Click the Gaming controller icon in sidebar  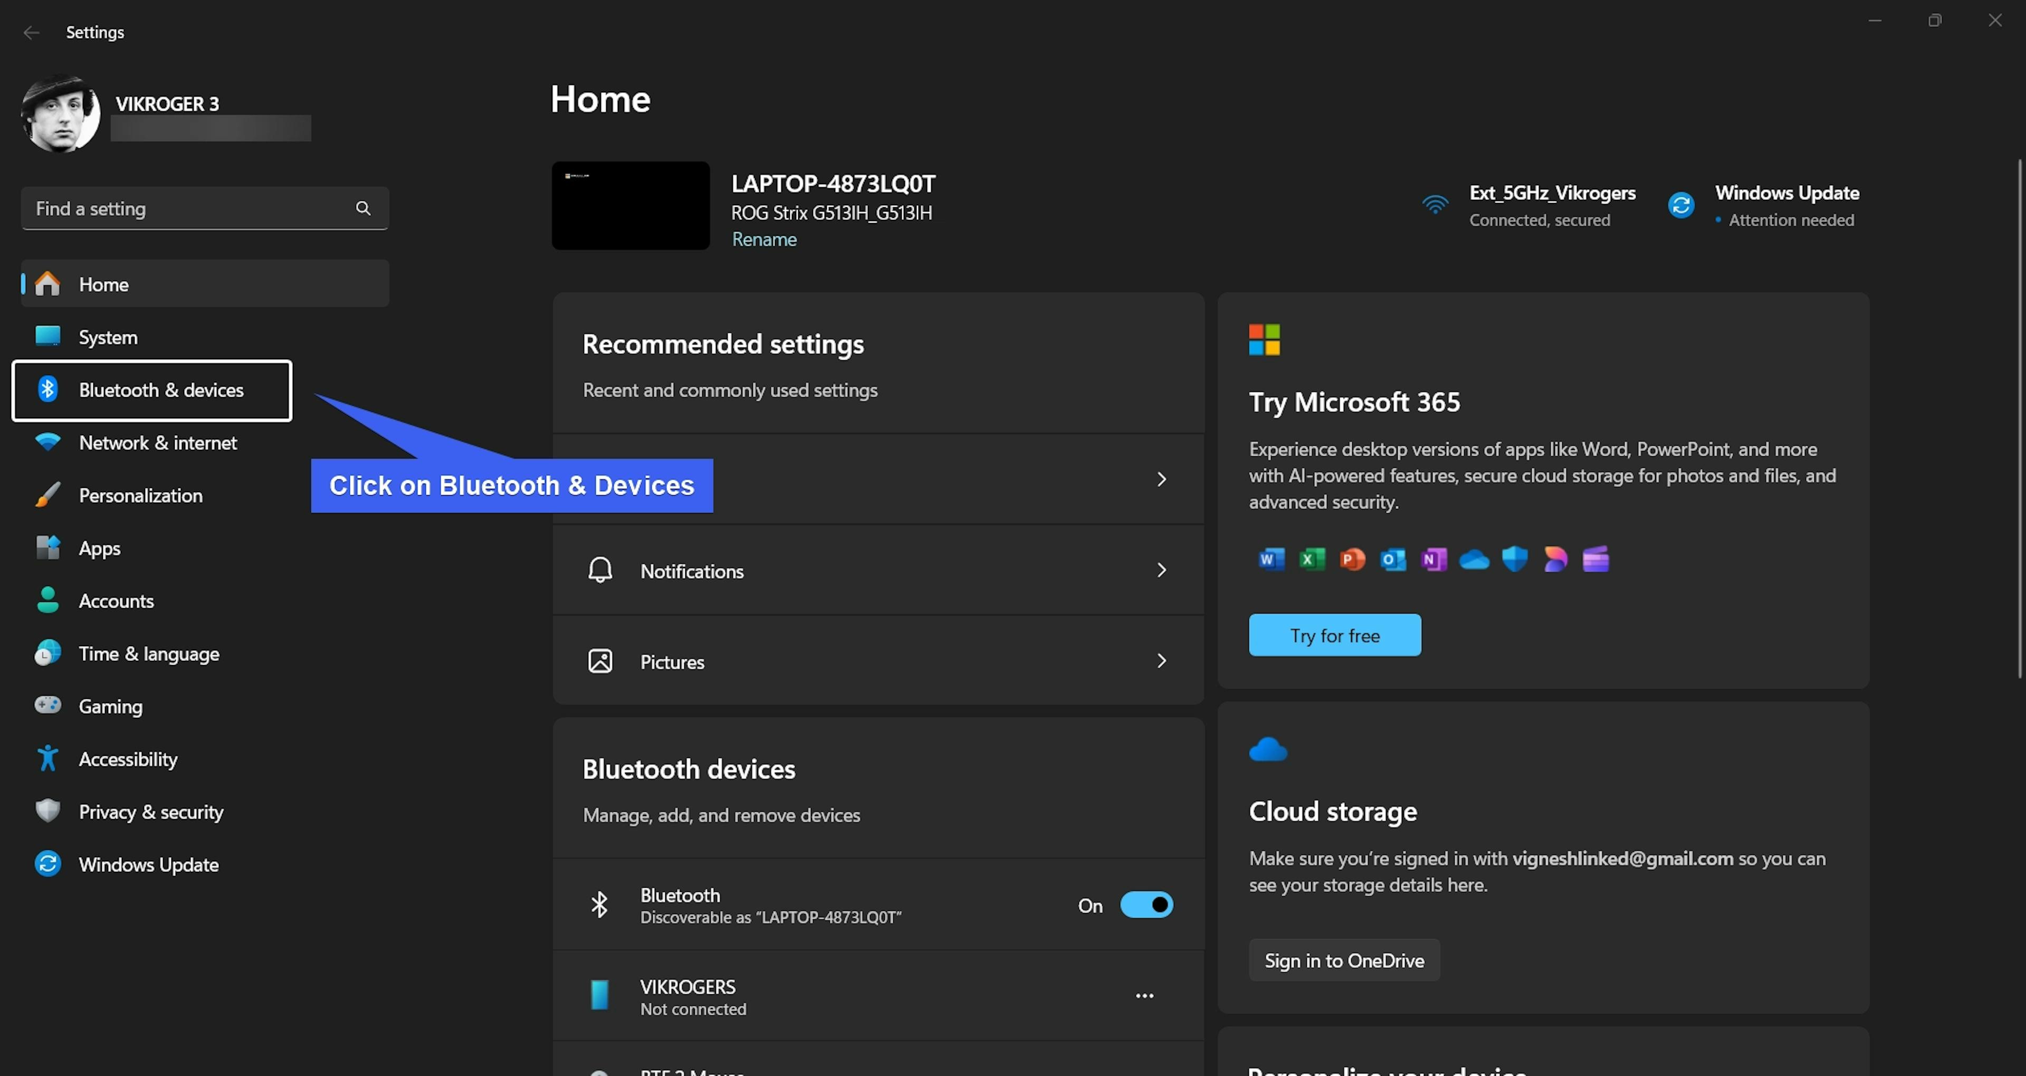48,706
